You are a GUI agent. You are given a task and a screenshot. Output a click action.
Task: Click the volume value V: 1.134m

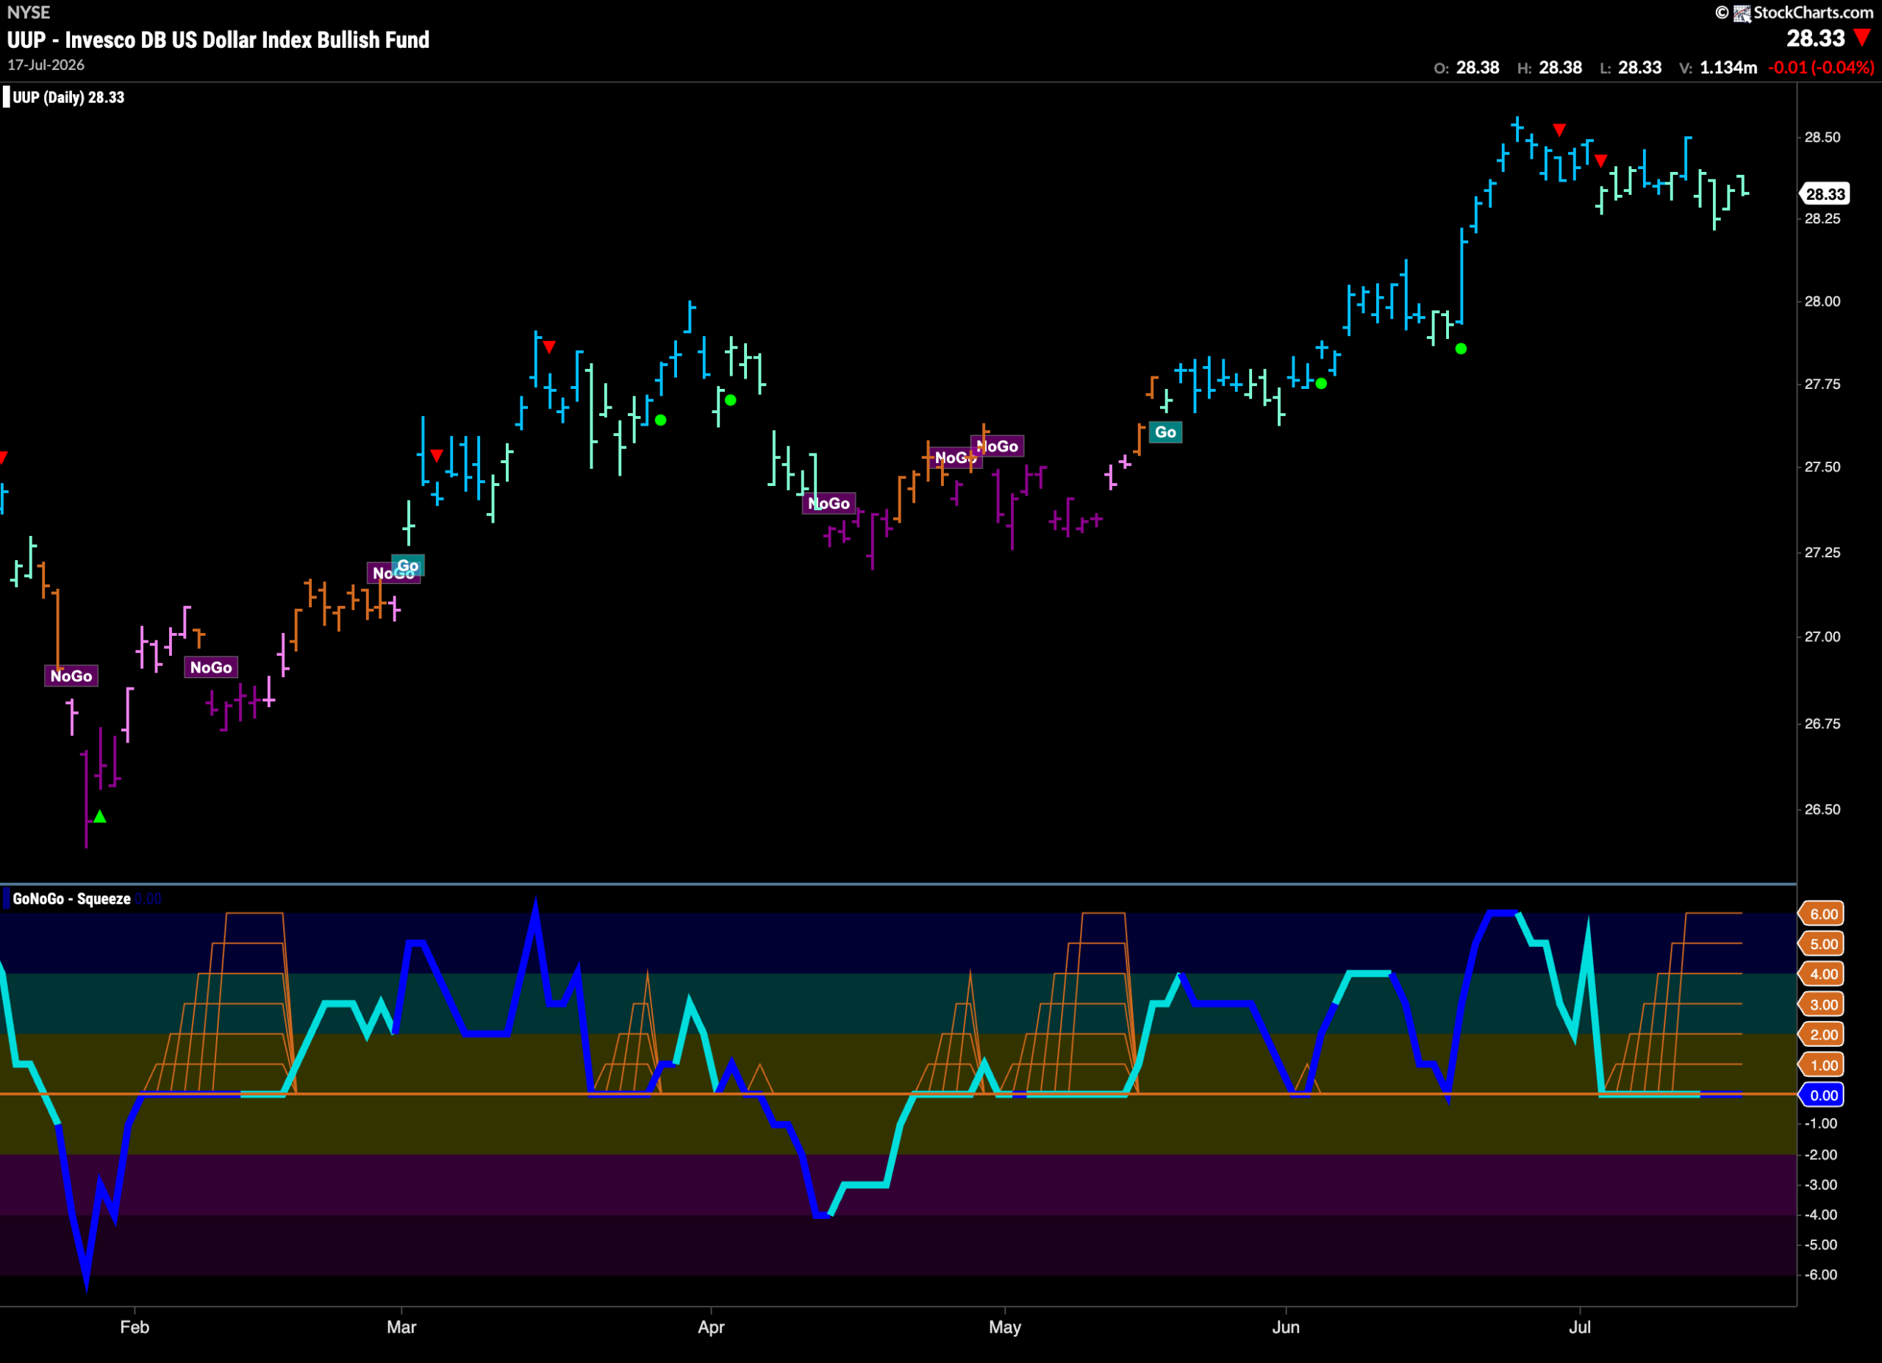tap(1718, 68)
